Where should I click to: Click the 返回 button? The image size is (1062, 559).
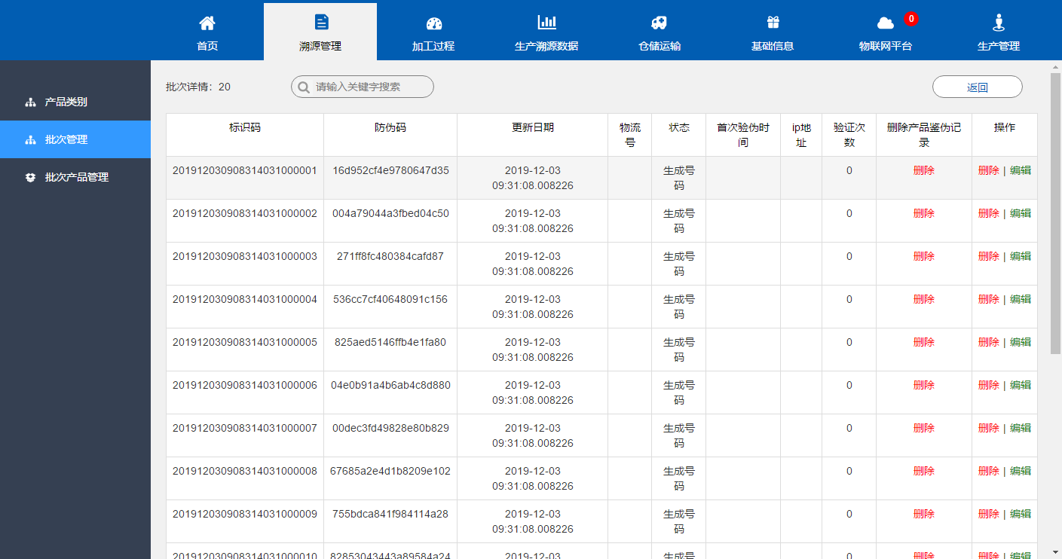pos(978,87)
